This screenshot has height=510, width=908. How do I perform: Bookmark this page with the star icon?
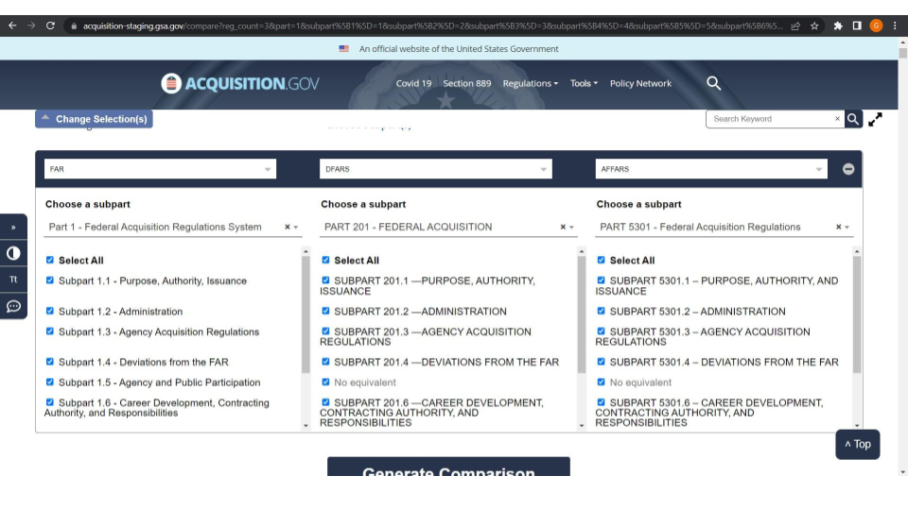coord(814,26)
